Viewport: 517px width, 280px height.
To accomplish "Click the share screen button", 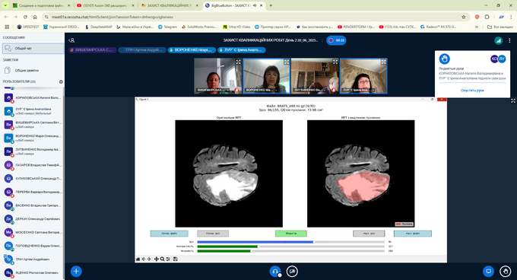I will (x=488, y=271).
